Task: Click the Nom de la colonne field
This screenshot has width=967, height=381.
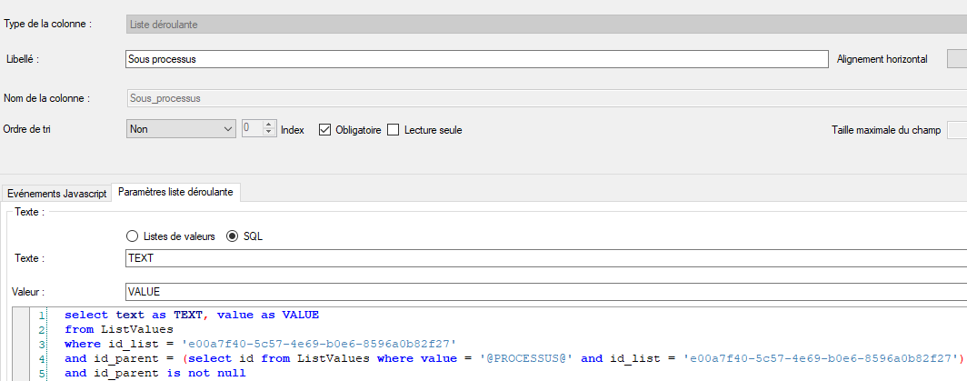Action: [545, 97]
